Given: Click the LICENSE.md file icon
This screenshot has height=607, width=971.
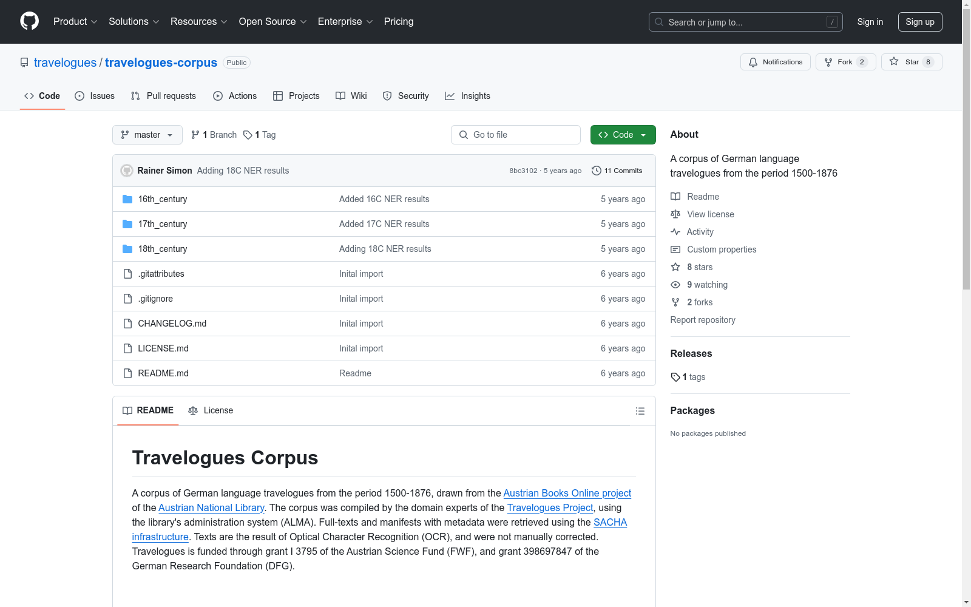Looking at the screenshot, I should 127,348.
